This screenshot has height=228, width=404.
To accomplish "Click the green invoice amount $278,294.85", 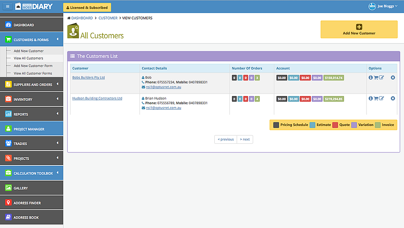I will click(334, 99).
